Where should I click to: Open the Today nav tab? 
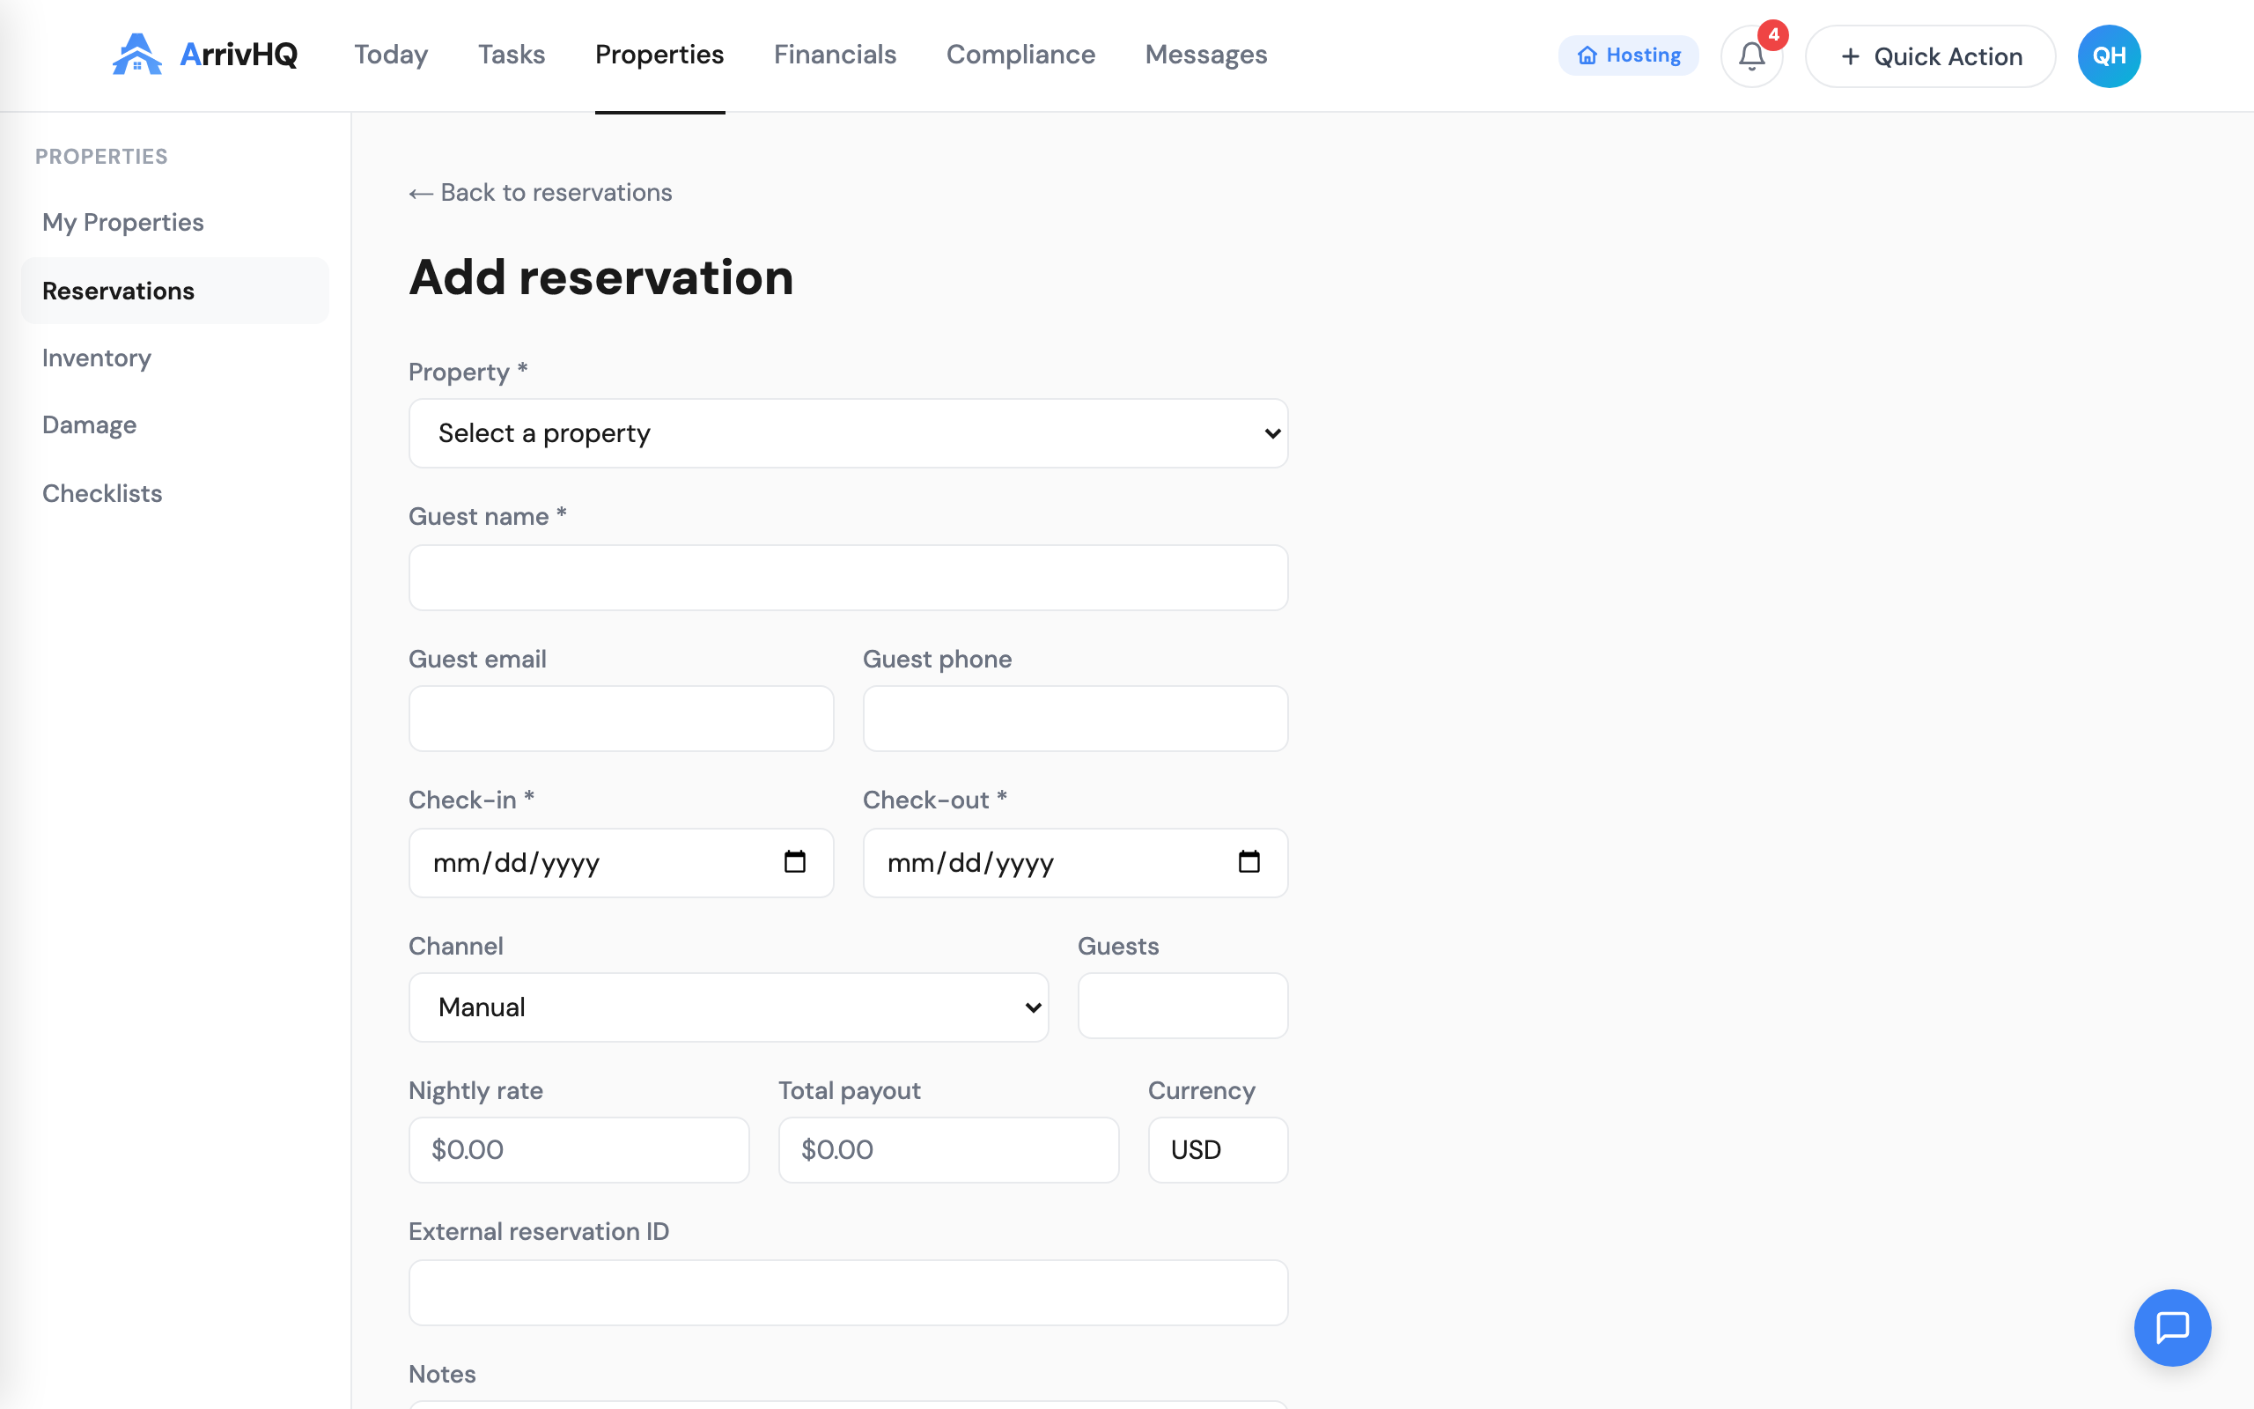tap(390, 55)
